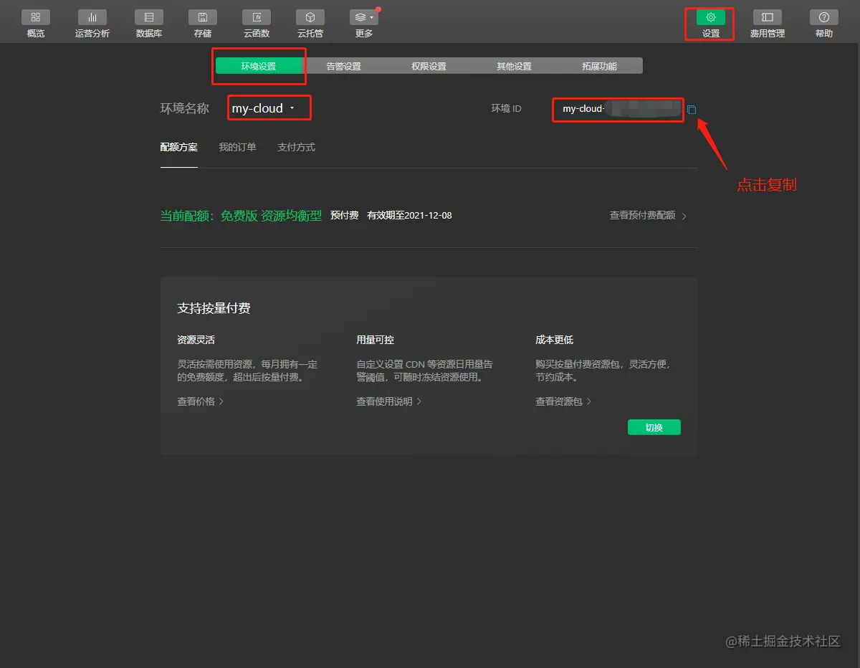Click the 用量可控 heading

tap(375, 340)
